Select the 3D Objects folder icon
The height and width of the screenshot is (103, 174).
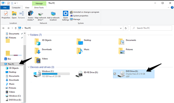pyautogui.click(x=37, y=42)
